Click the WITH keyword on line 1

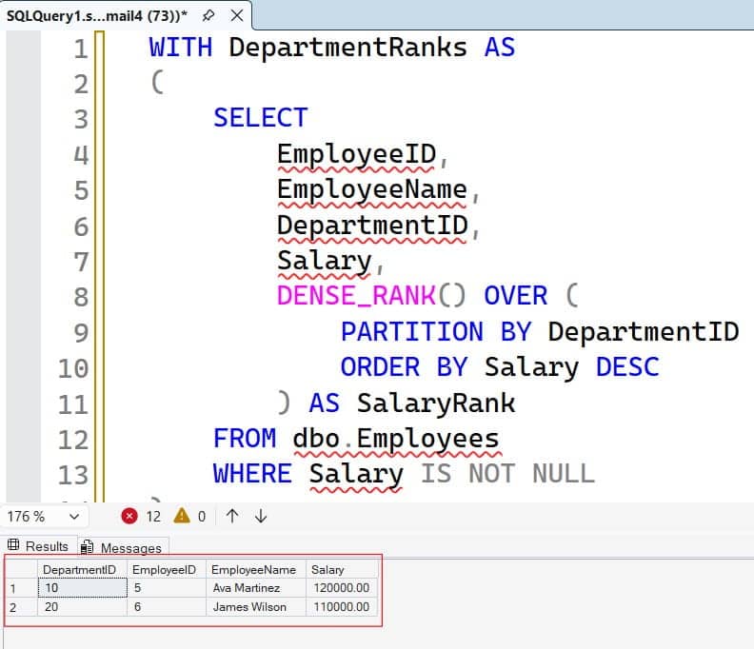pyautogui.click(x=180, y=48)
